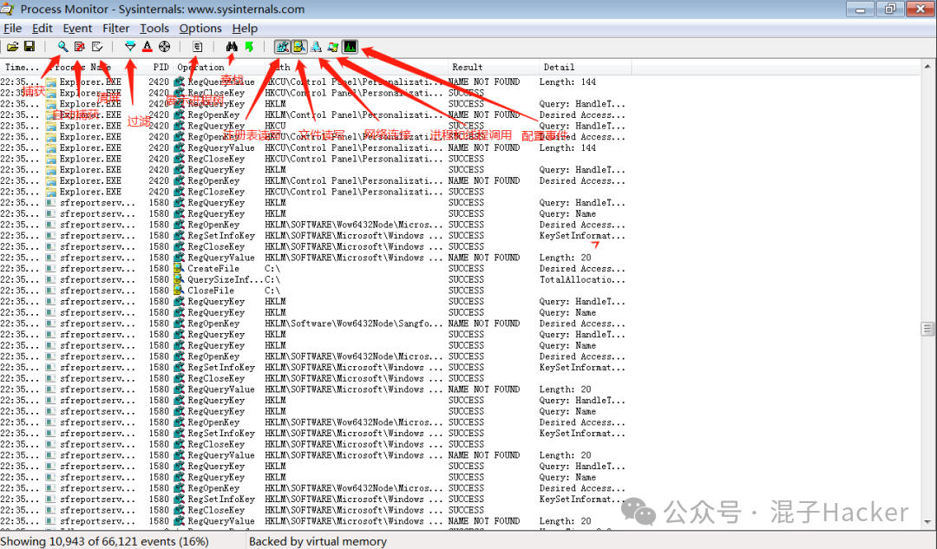Click the Operation column header
This screenshot has height=549, width=937.
coord(217,67)
